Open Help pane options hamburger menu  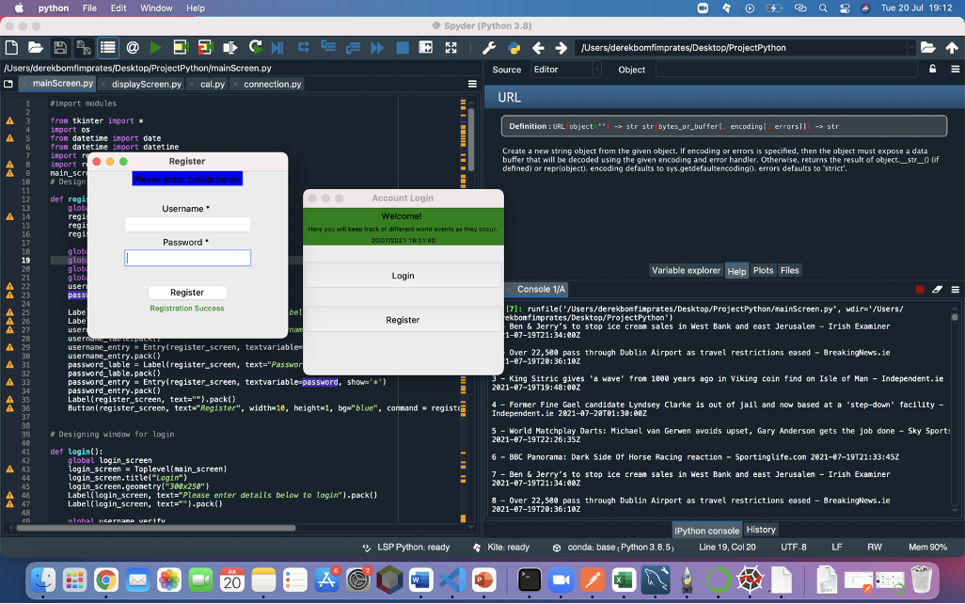coord(956,69)
